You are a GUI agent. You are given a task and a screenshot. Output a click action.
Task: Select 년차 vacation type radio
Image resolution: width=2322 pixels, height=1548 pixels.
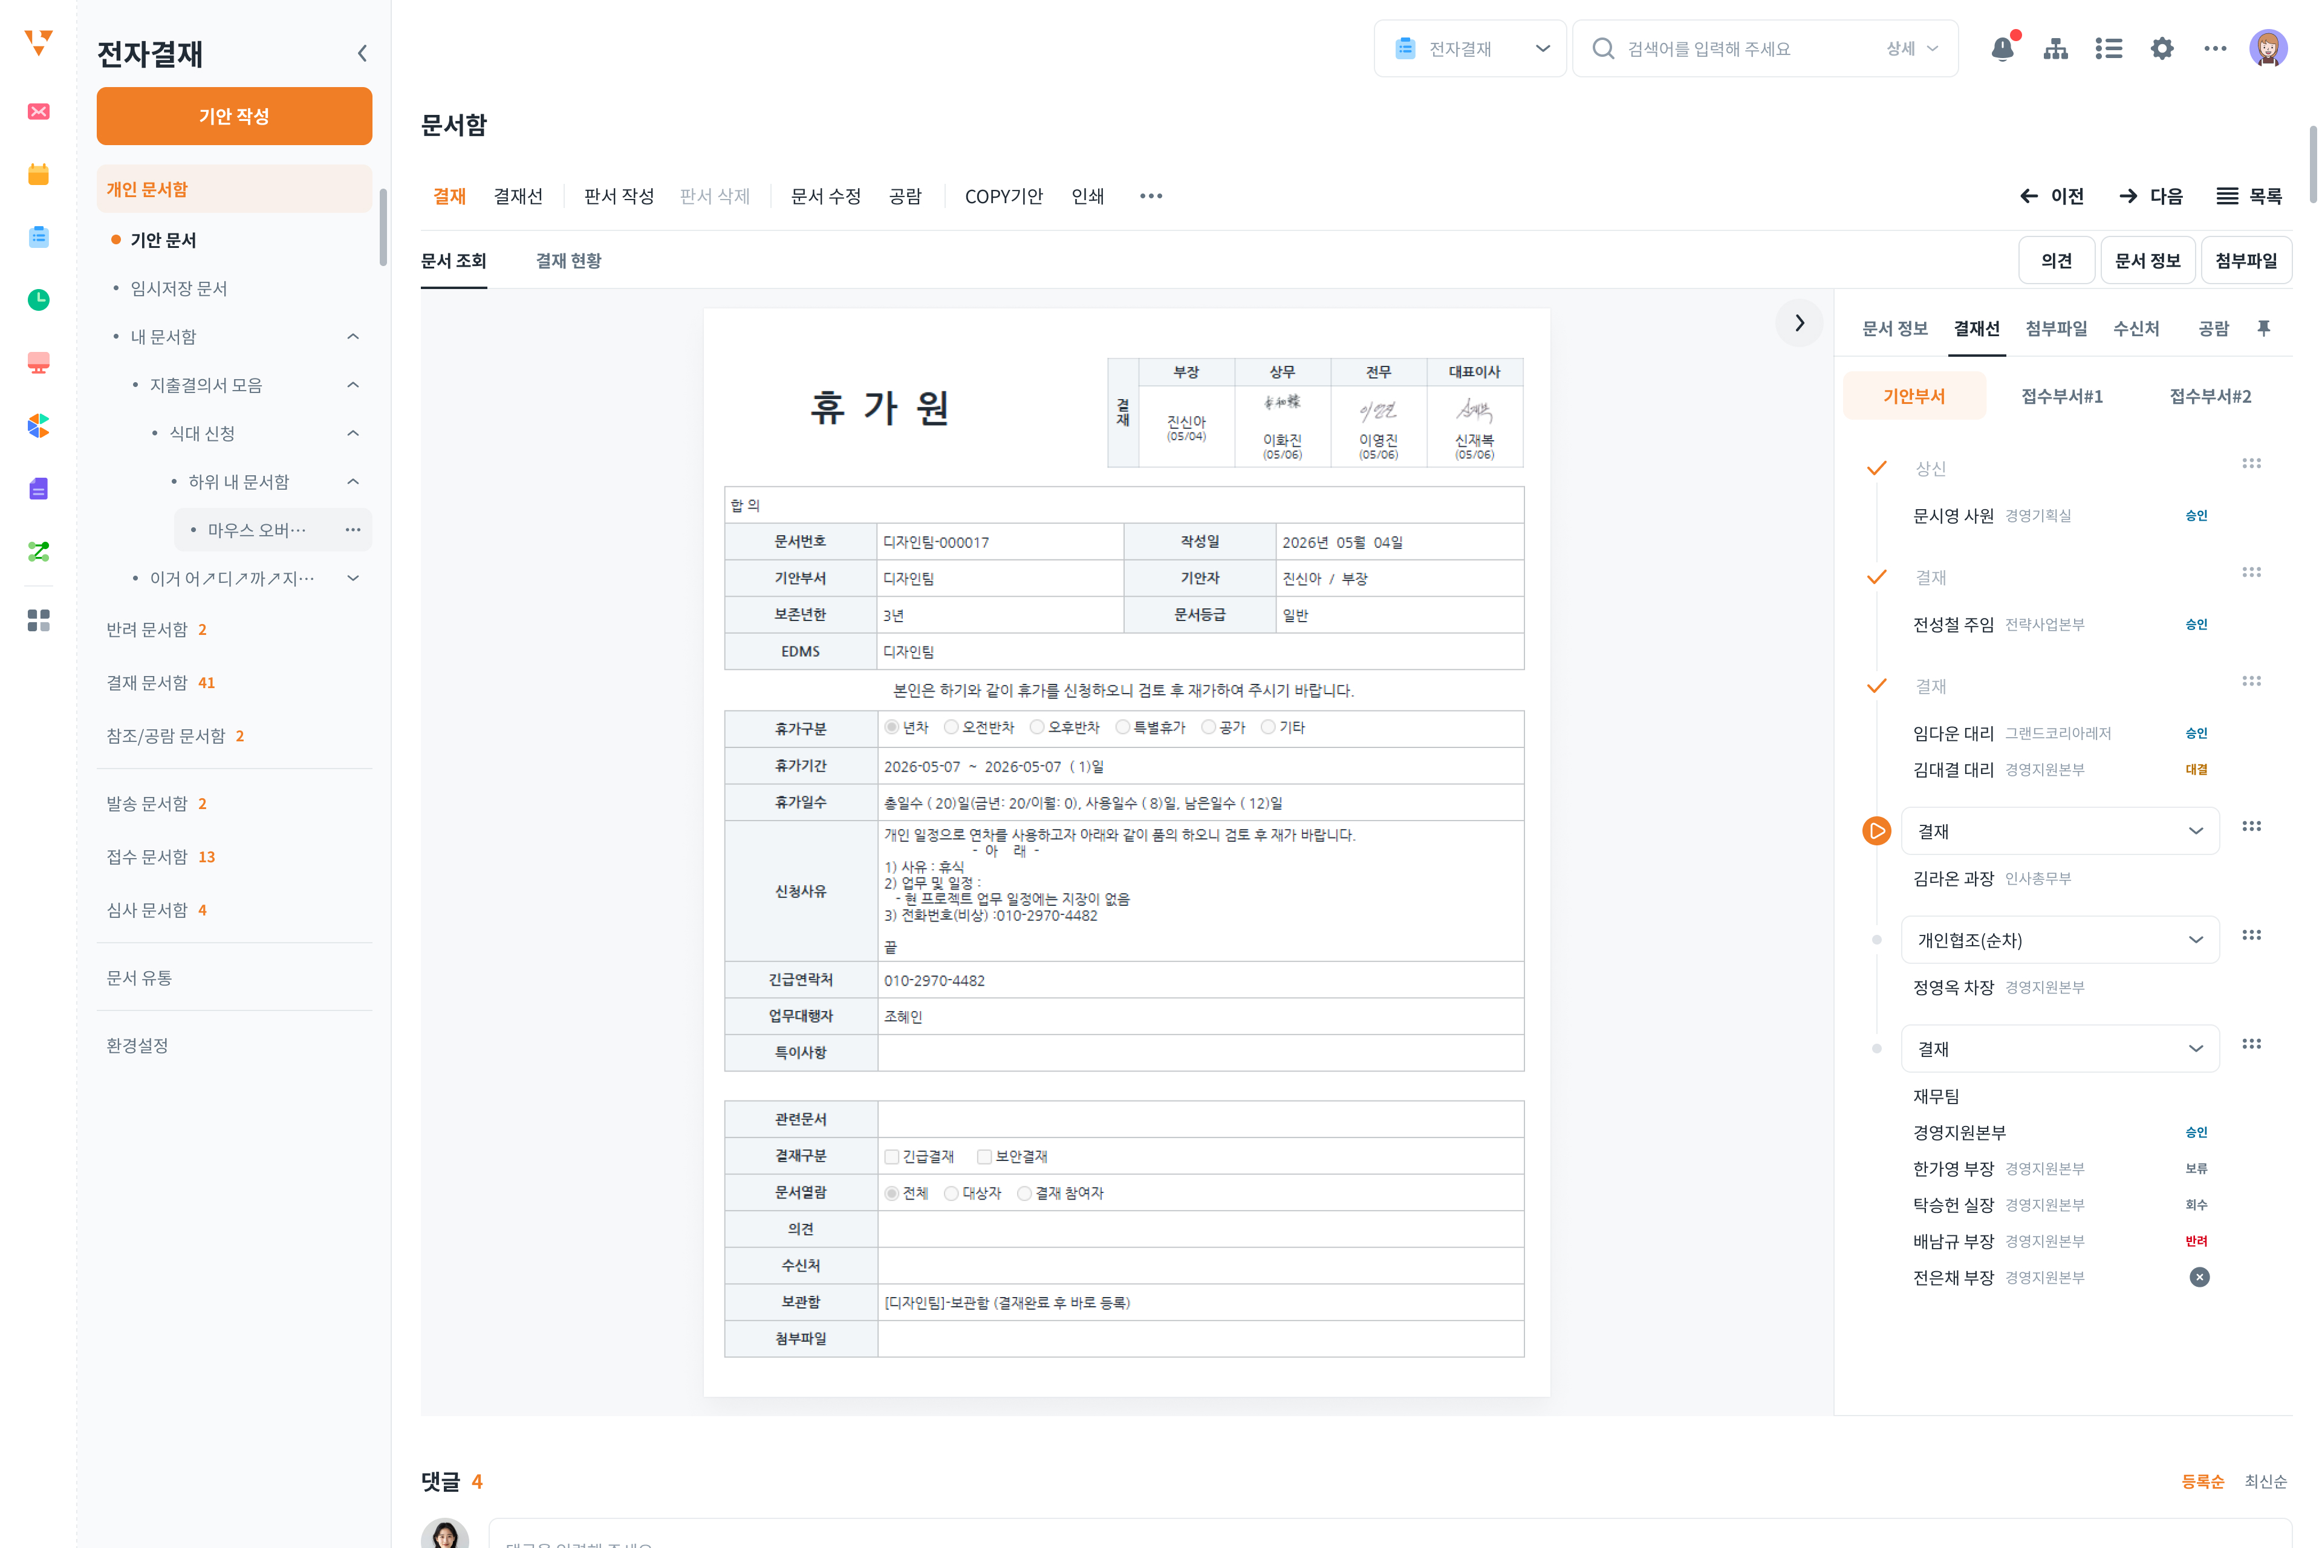[891, 727]
